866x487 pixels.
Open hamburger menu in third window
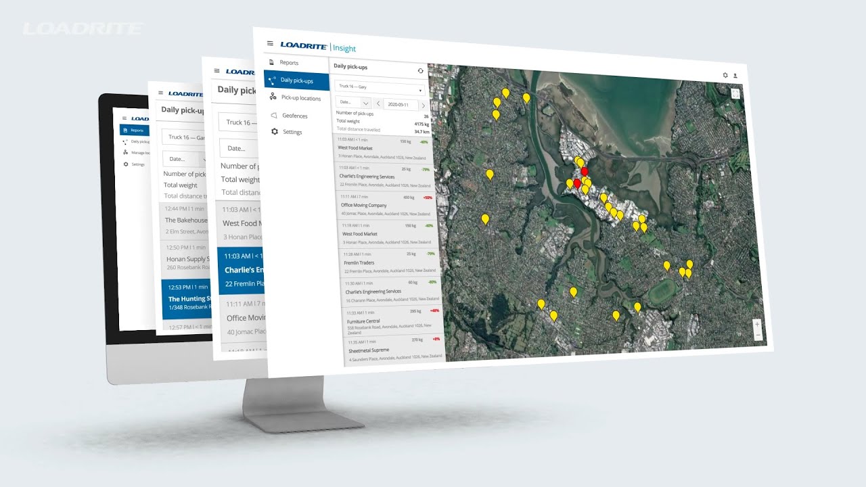tap(216, 70)
